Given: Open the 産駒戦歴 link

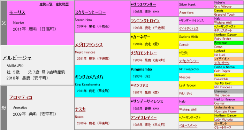Looking at the screenshot, I should coord(62,4).
